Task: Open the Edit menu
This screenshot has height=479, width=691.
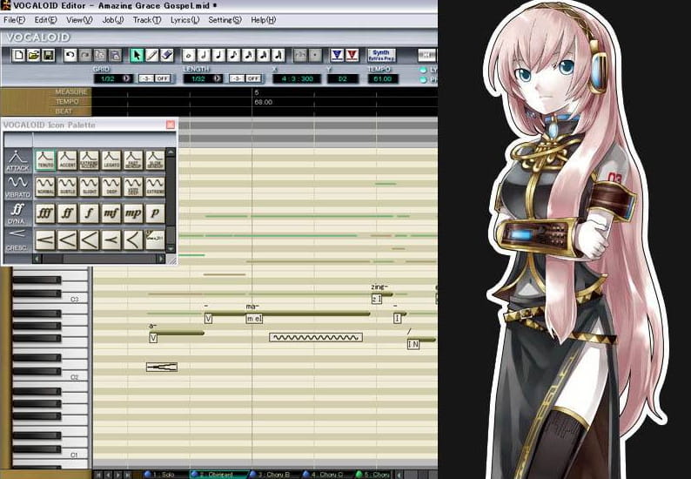Action: 46,20
